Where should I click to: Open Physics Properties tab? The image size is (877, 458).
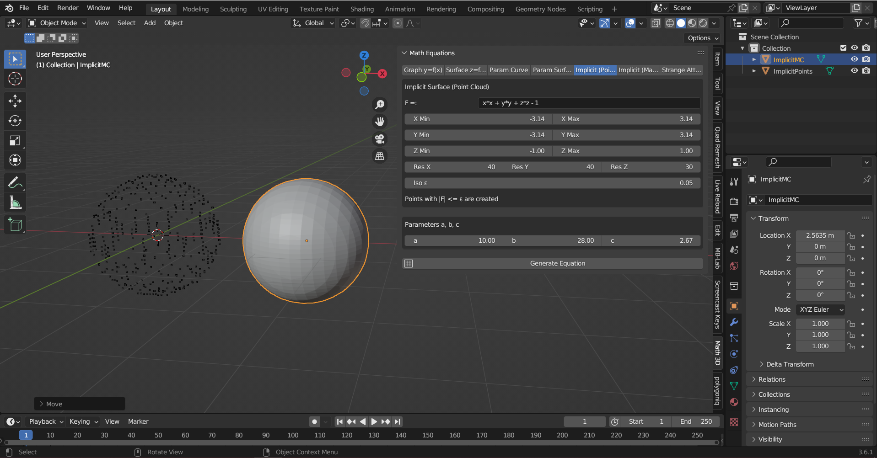tap(734, 354)
